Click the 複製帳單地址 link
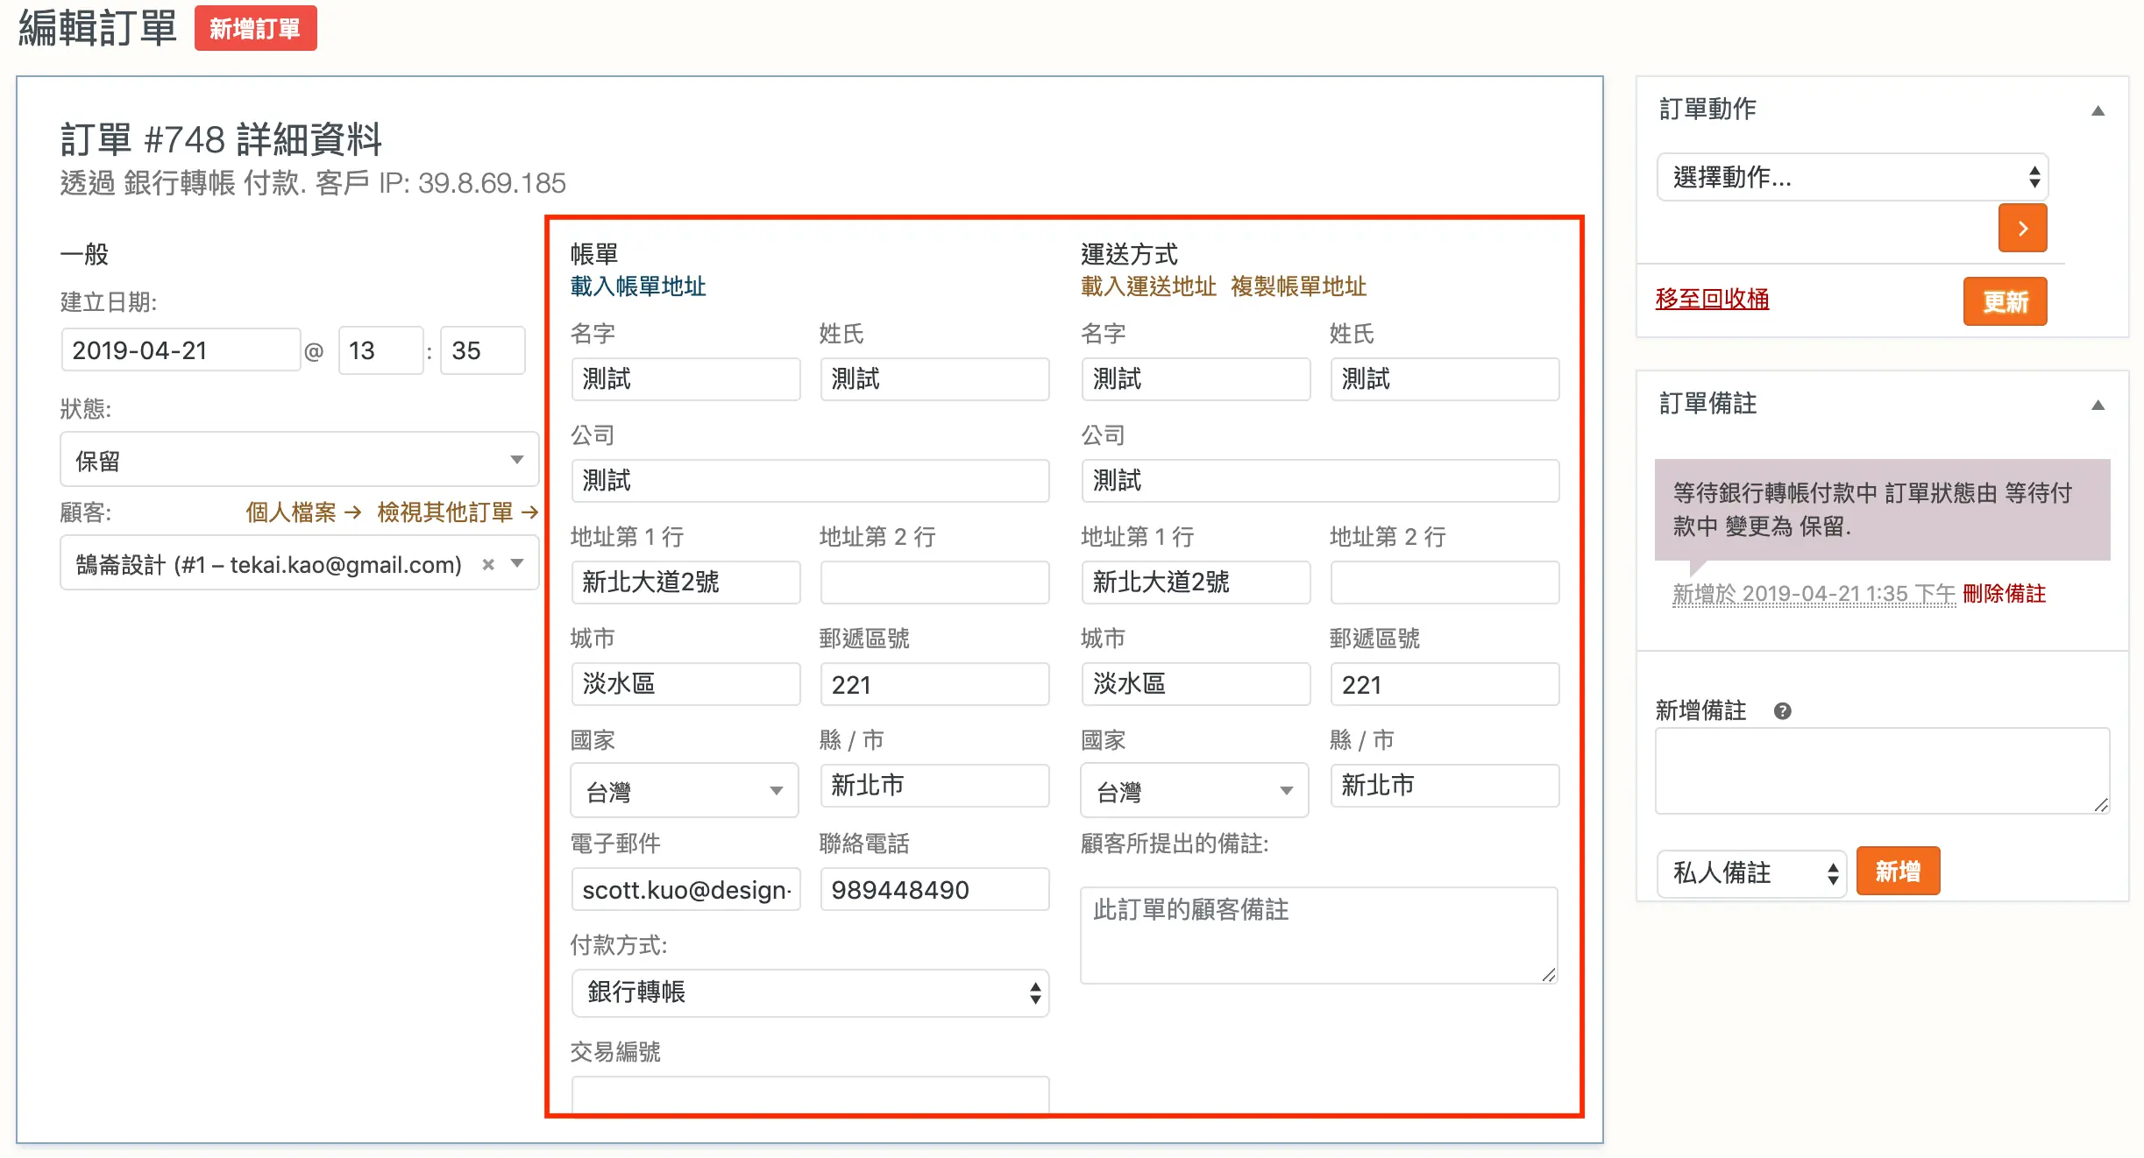 click(1298, 286)
